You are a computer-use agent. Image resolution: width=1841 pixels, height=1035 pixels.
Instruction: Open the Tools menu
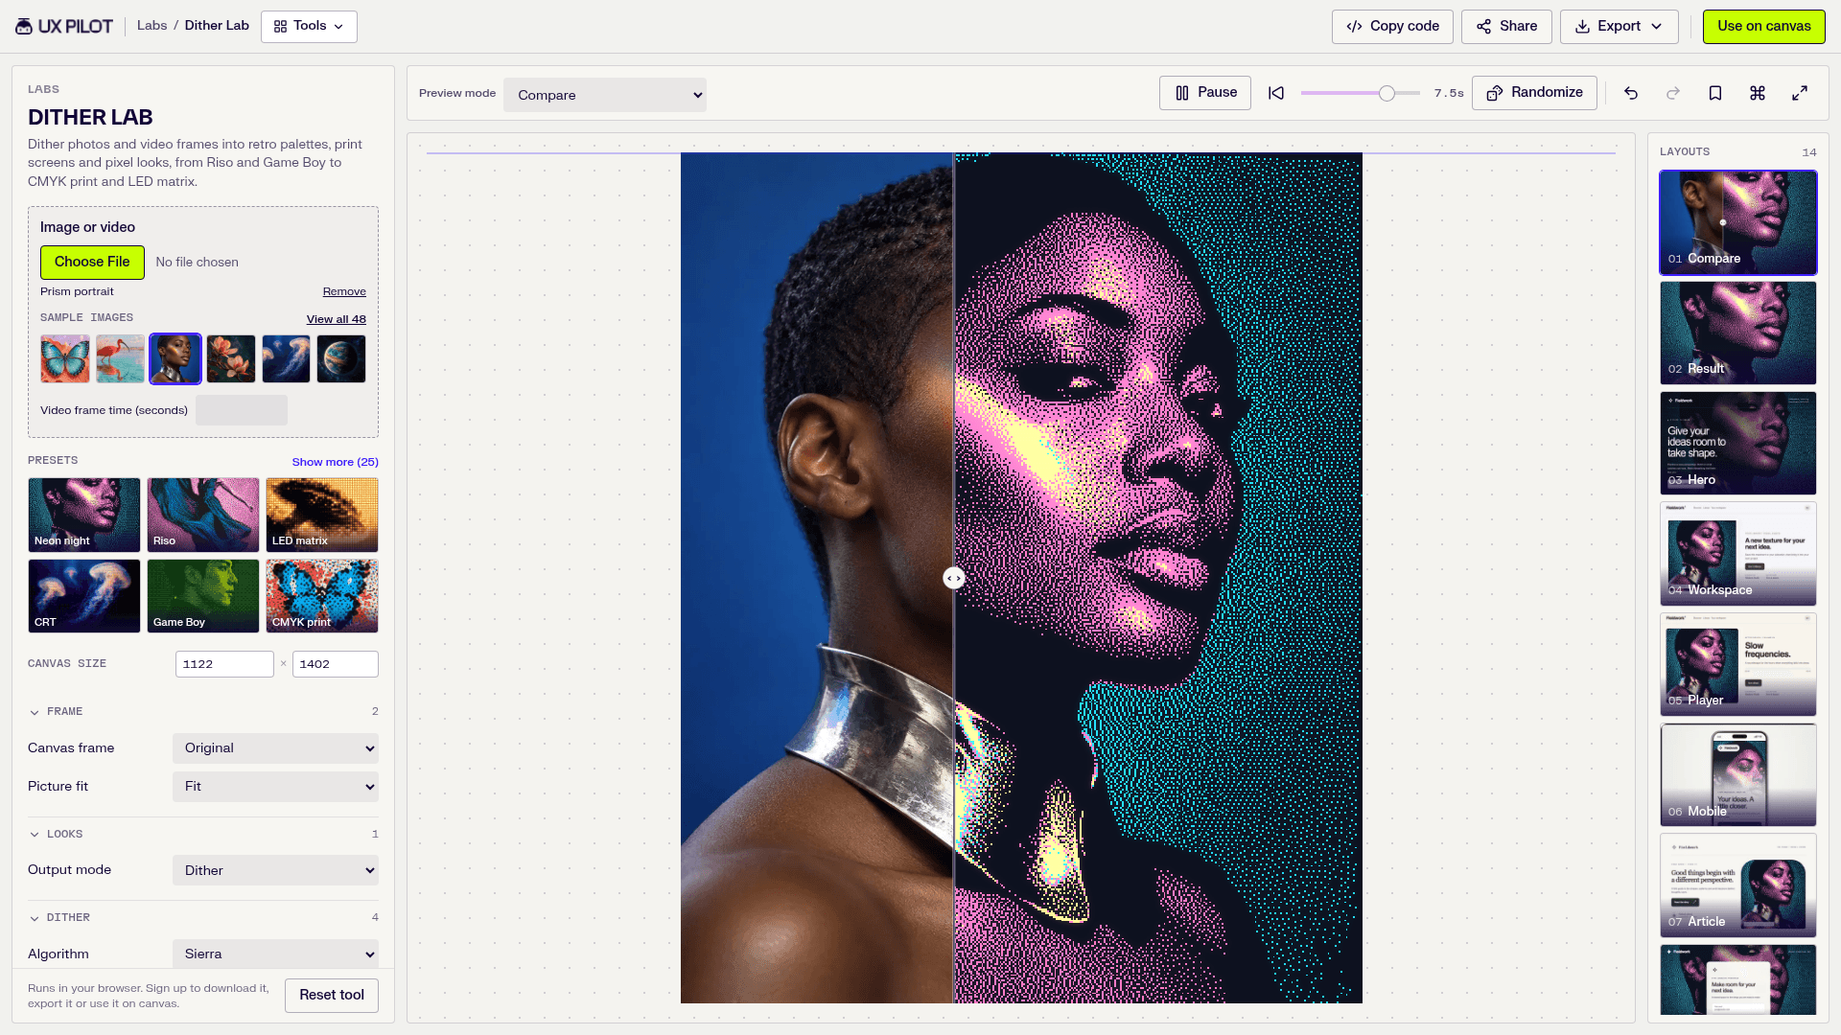coord(309,27)
